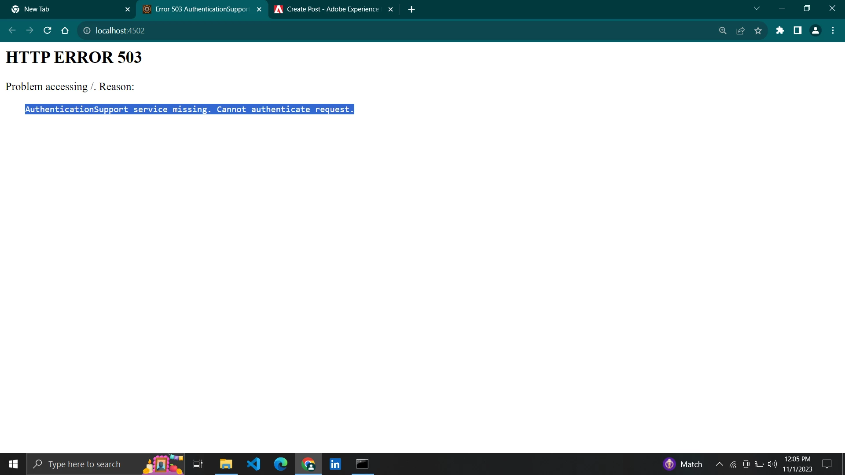Open the zoom magnifier icon in address bar
The width and height of the screenshot is (845, 475).
tap(723, 30)
